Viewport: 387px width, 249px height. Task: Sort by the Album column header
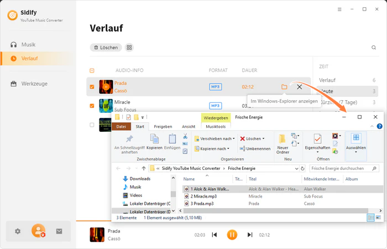[x=352, y=179]
